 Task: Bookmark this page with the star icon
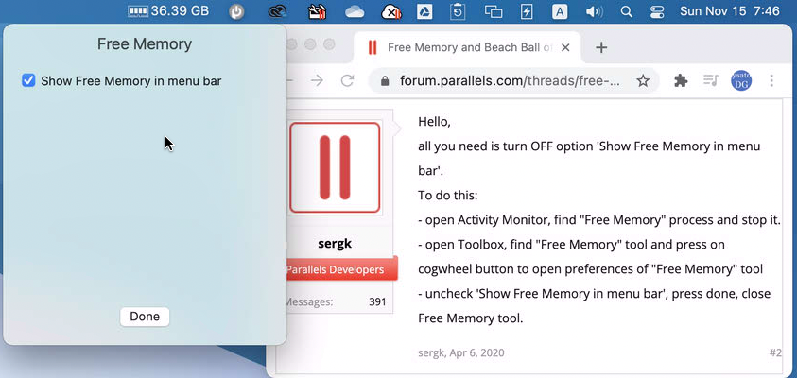click(x=643, y=81)
